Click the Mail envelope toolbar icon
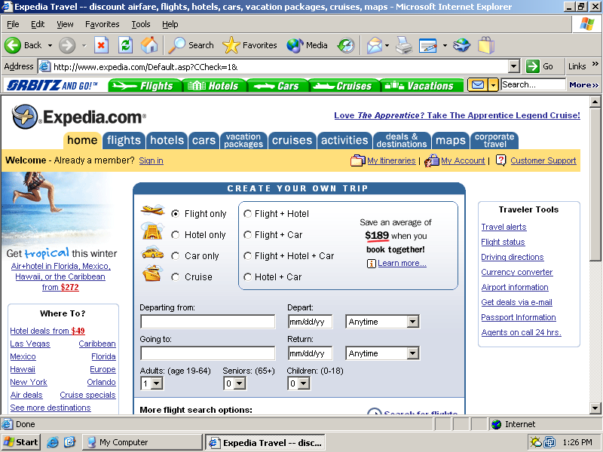603x452 pixels. coord(374,45)
